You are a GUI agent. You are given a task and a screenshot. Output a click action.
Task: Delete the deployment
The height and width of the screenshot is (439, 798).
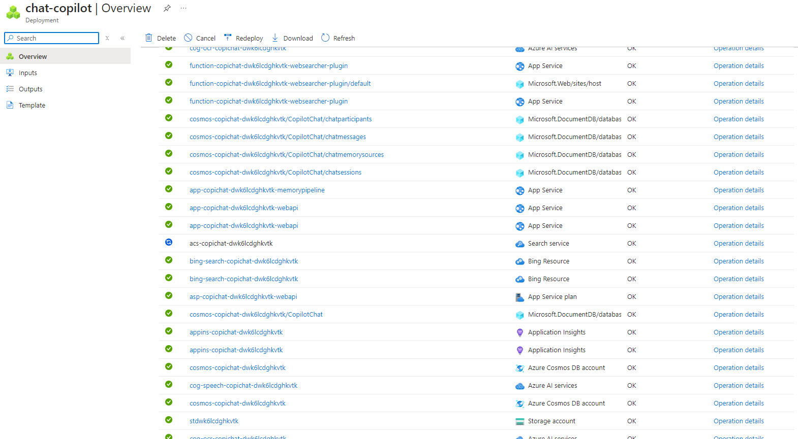[x=161, y=38]
